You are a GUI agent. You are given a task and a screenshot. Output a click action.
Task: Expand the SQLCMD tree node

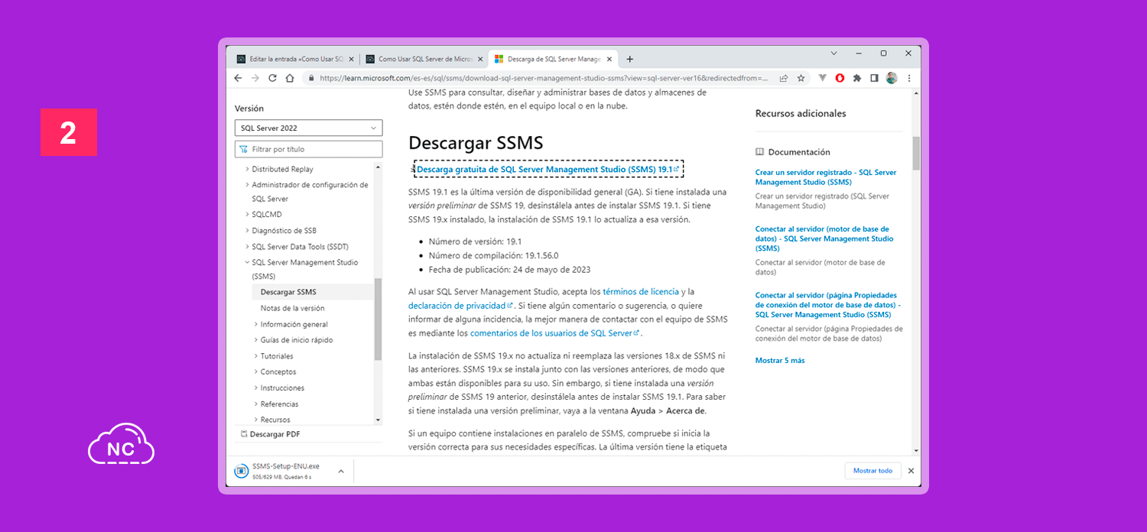click(247, 215)
